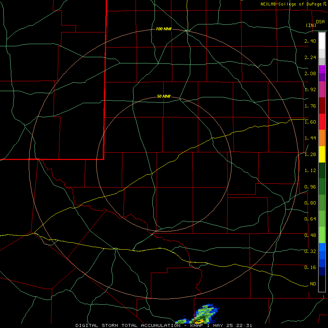Select the bright magenta swatch near 2.08
This screenshot has height=328, width=328.
(x=322, y=69)
